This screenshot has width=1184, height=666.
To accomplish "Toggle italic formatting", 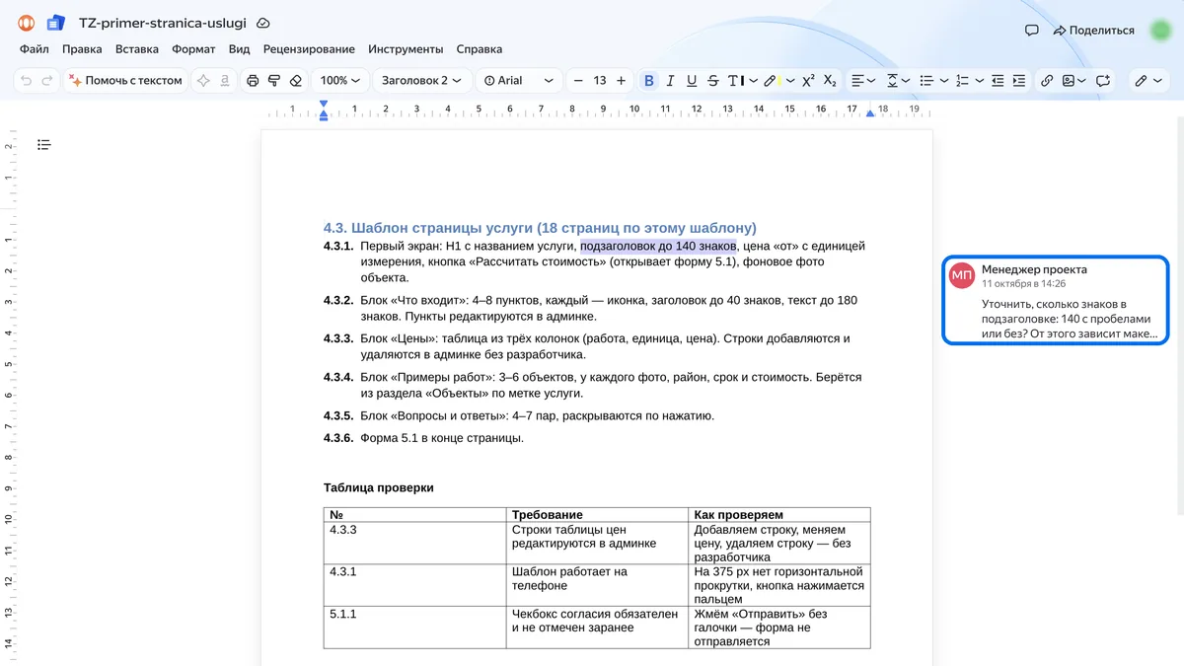I will [670, 81].
